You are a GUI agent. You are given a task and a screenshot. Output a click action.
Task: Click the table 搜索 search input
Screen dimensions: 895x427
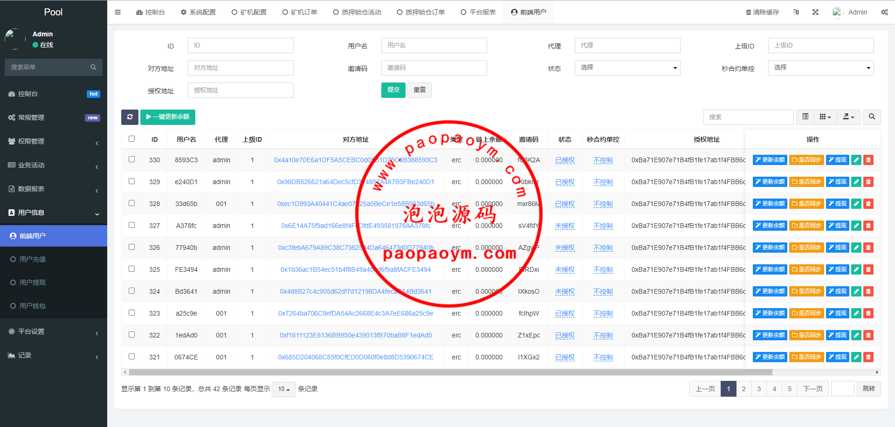pyautogui.click(x=748, y=117)
